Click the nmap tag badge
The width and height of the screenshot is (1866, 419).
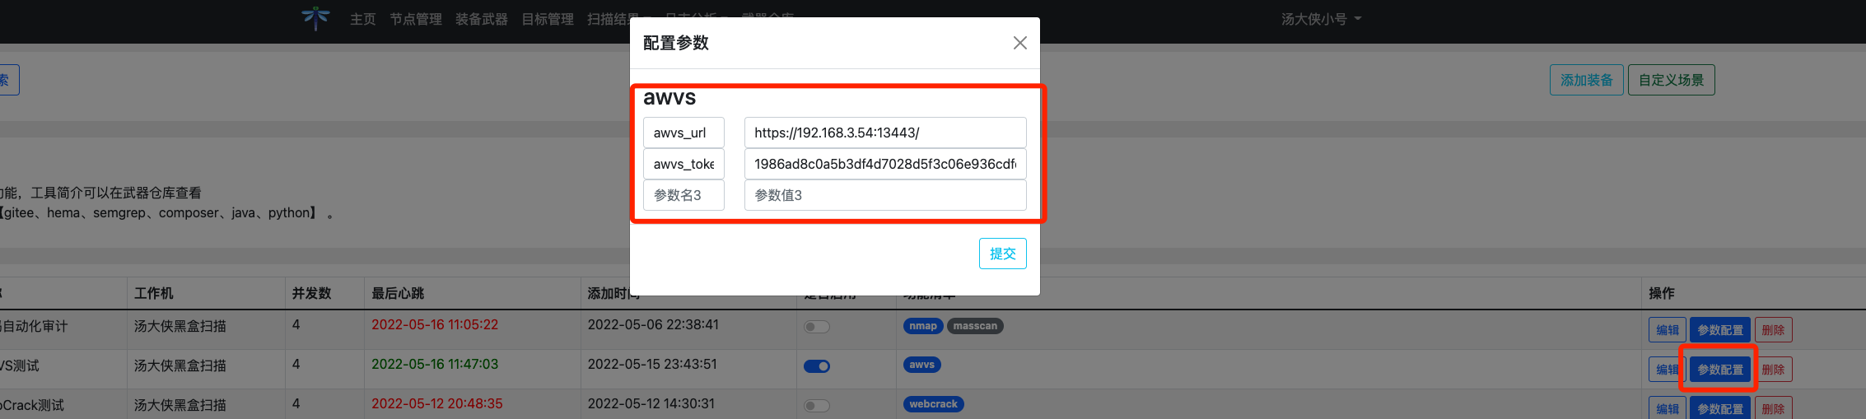click(922, 326)
